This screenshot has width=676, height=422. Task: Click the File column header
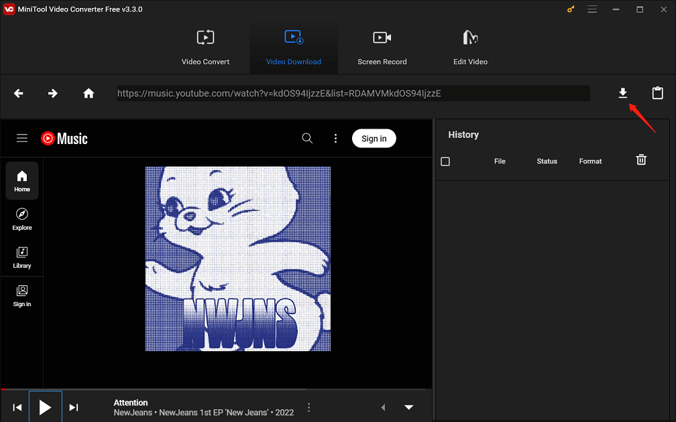[x=500, y=161]
